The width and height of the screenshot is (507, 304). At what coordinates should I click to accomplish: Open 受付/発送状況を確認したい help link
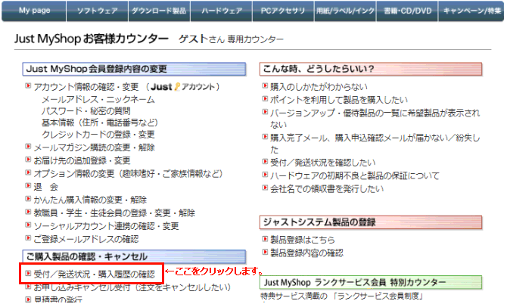(x=323, y=163)
